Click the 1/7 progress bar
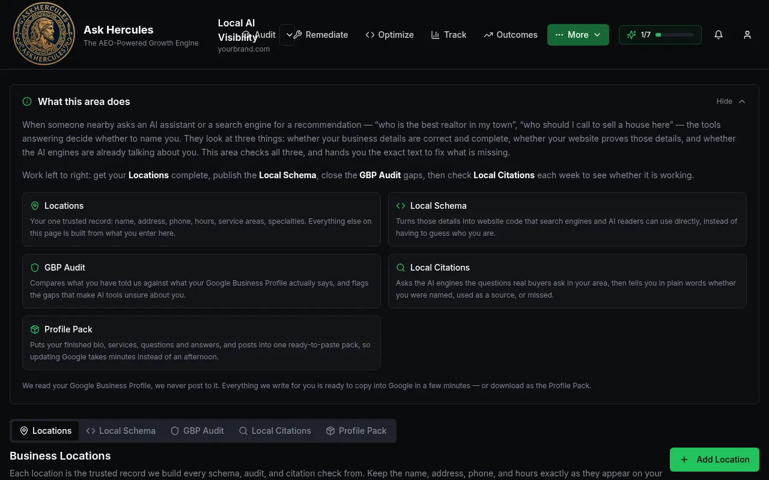 pyautogui.click(x=675, y=35)
